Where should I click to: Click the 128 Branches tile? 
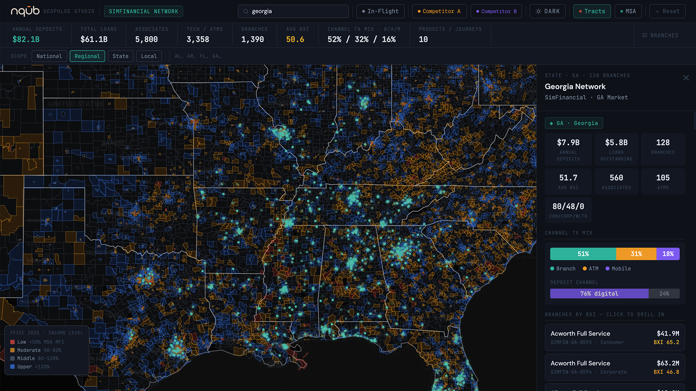663,150
